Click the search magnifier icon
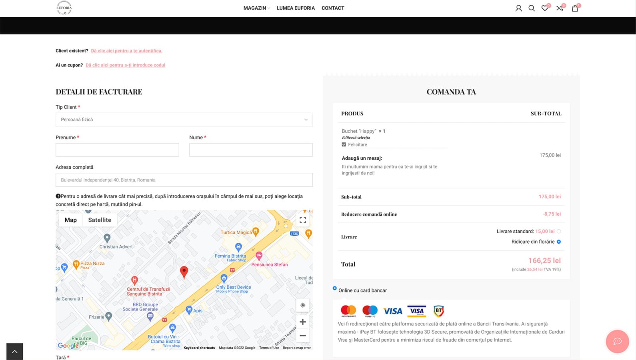The width and height of the screenshot is (636, 360). [x=532, y=8]
